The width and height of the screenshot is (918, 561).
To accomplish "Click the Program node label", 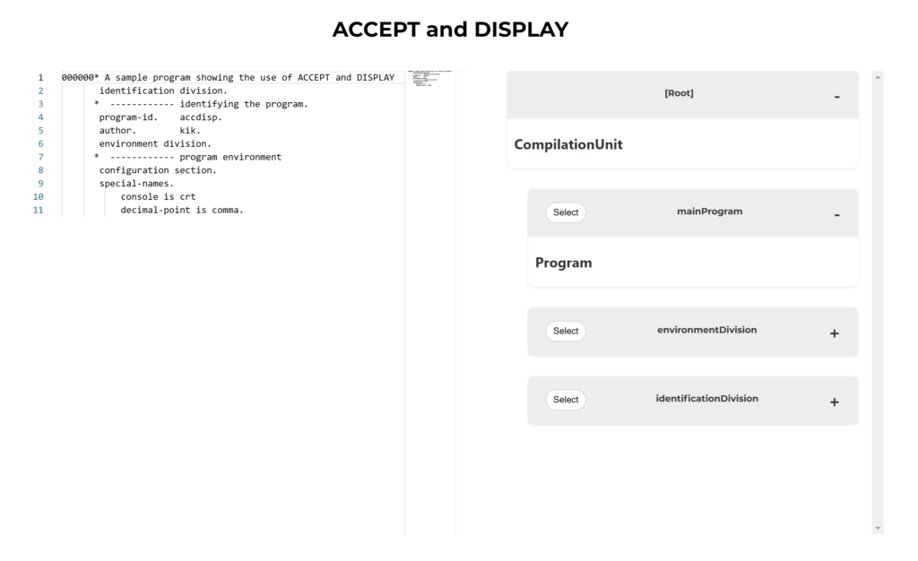I will tap(563, 263).
